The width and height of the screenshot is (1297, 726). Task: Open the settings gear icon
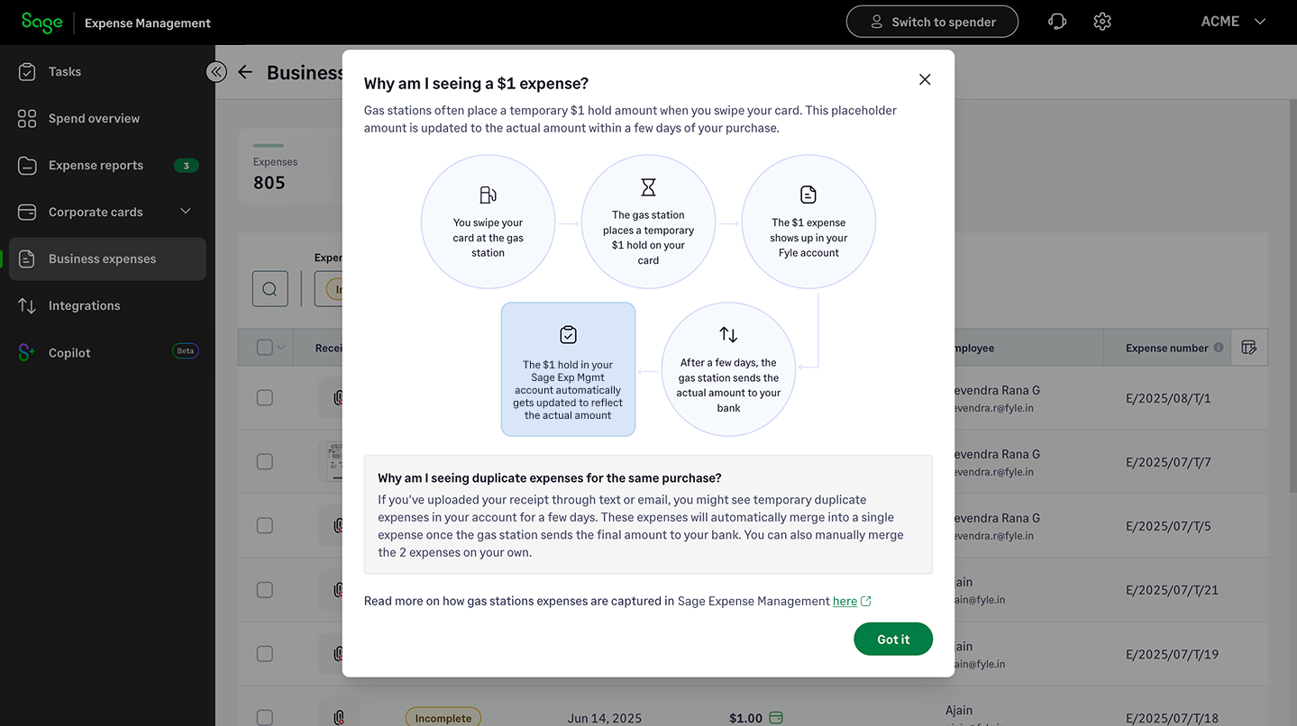tap(1101, 21)
